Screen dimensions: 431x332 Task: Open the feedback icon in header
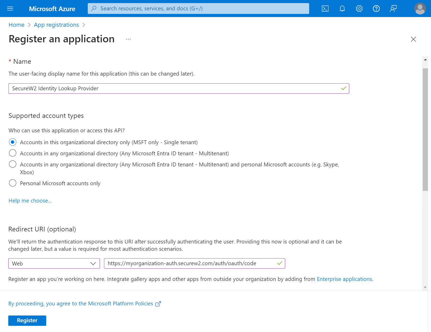pos(393,9)
